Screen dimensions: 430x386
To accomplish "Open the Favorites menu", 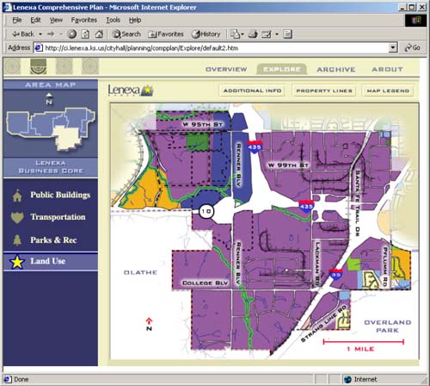I will pos(84,20).
